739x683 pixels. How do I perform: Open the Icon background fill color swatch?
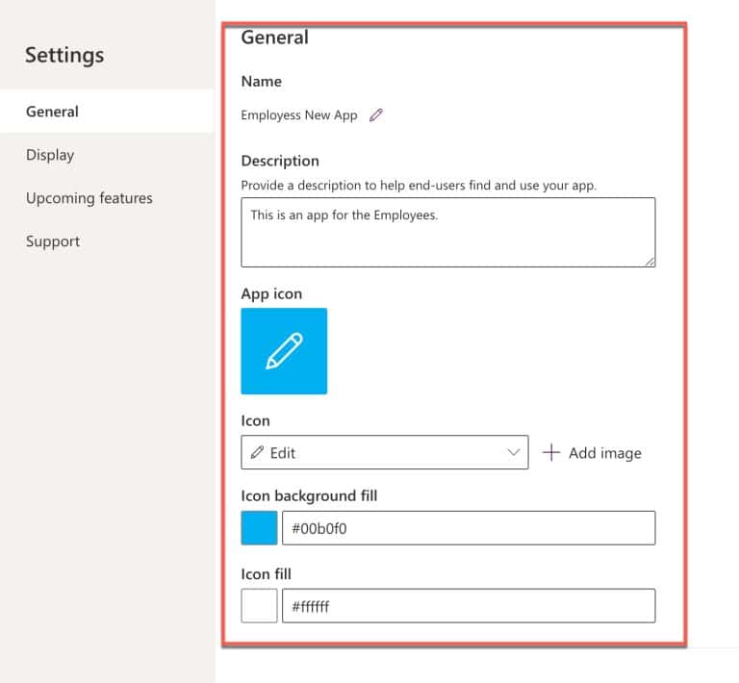click(x=259, y=528)
